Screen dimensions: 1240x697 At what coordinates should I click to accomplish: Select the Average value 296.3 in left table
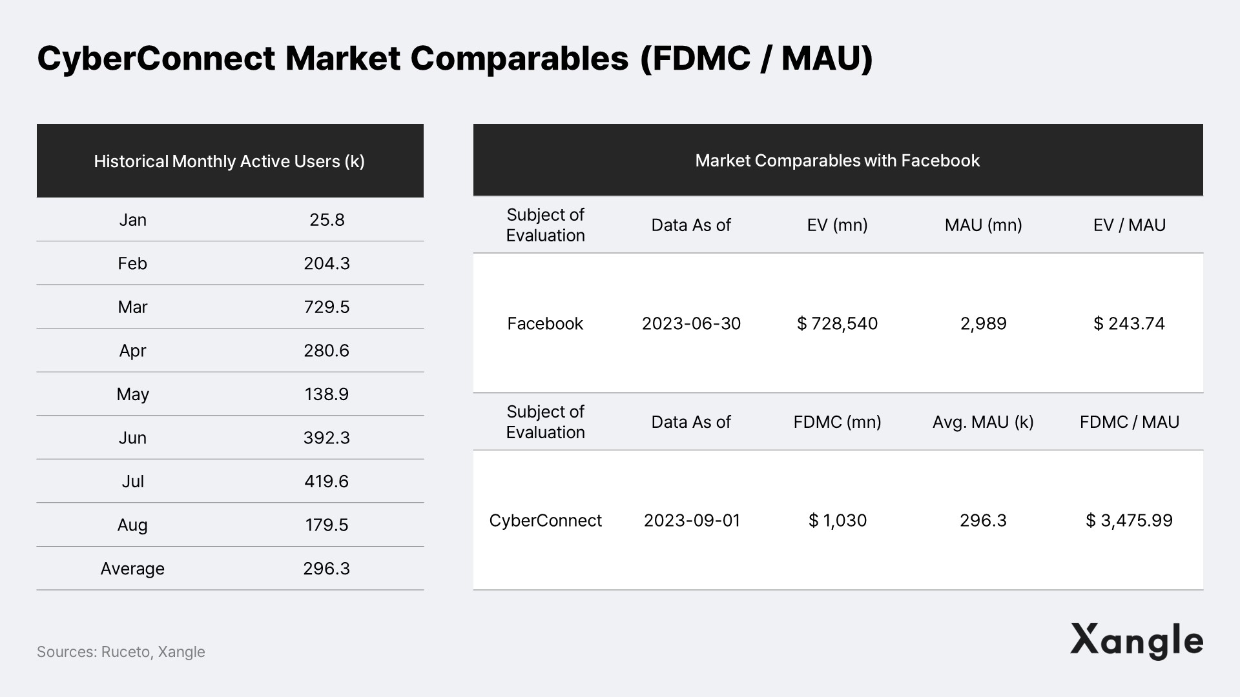(327, 569)
